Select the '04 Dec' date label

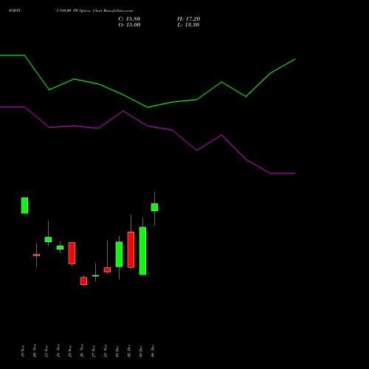coord(153,351)
